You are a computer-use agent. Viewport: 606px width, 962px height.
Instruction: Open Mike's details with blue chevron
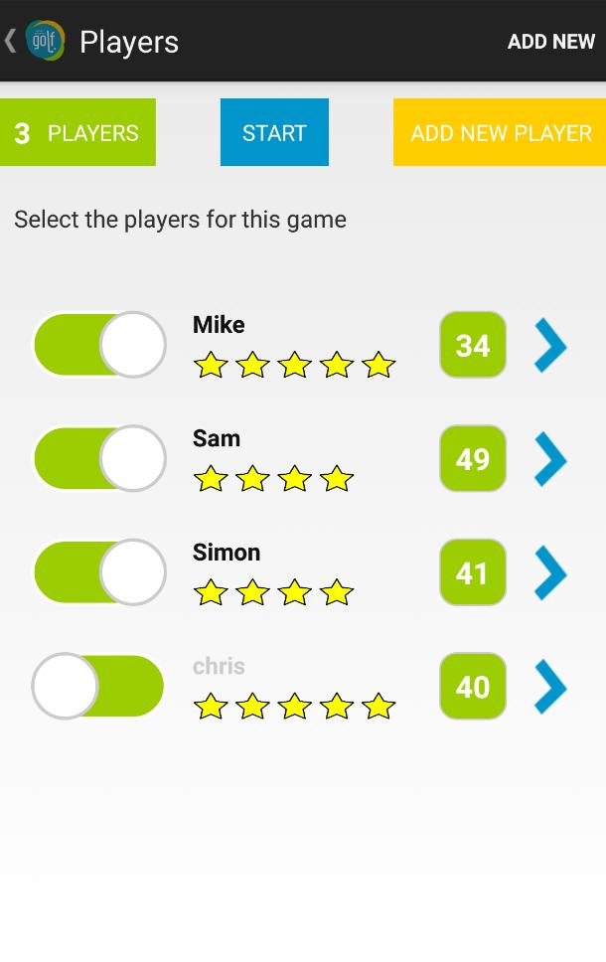click(x=550, y=346)
